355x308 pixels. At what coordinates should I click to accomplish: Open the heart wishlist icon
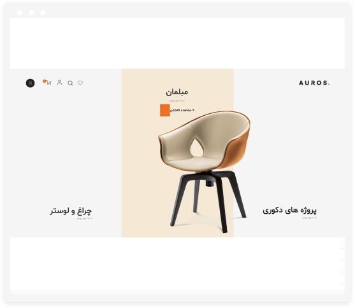click(80, 83)
